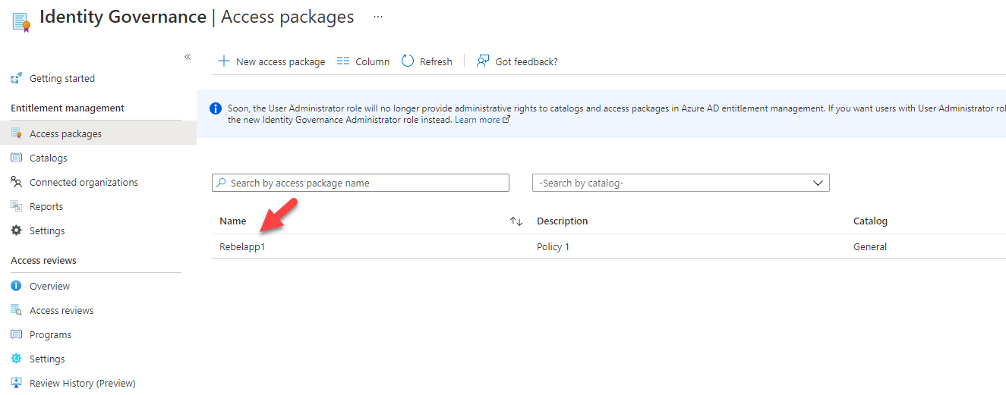Click the Getting started icon
The width and height of the screenshot is (1006, 395).
(x=16, y=78)
